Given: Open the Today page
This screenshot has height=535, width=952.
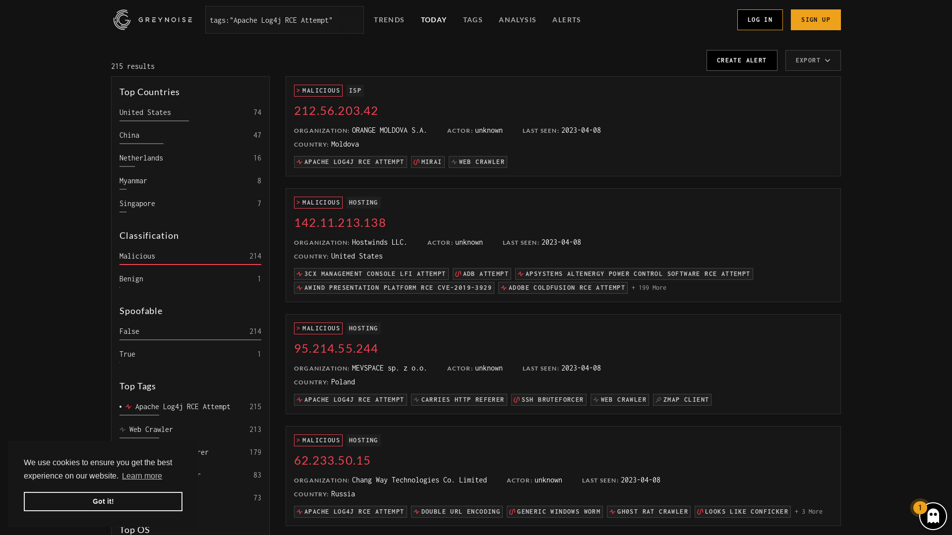Looking at the screenshot, I should [x=434, y=20].
